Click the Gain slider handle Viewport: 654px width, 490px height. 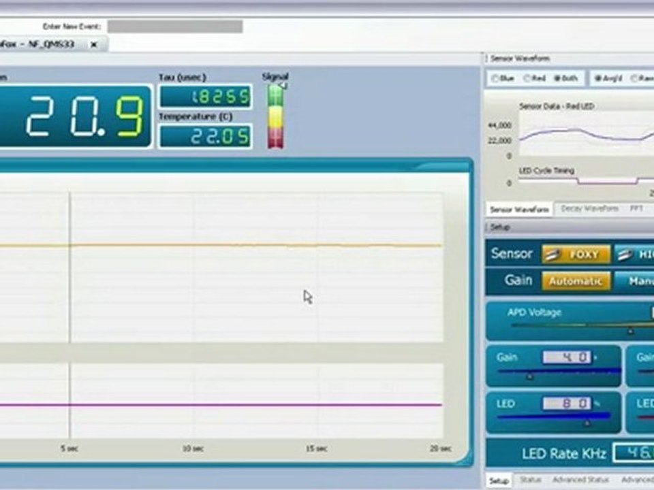point(530,376)
